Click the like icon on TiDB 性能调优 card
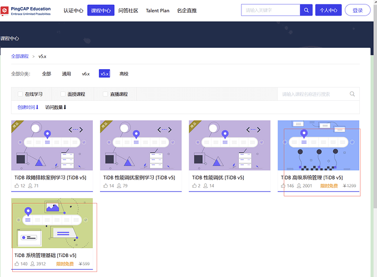This screenshot has height=277, width=377. coord(194,186)
